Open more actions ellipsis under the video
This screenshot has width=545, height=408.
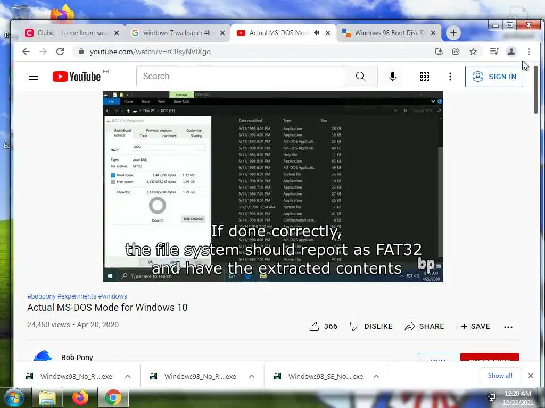508,327
